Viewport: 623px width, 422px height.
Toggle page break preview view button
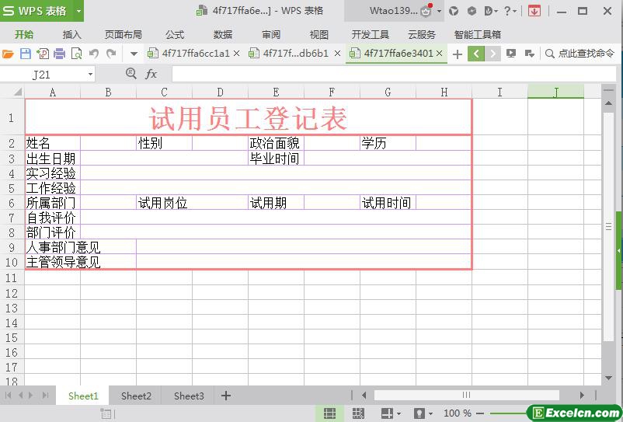(358, 413)
